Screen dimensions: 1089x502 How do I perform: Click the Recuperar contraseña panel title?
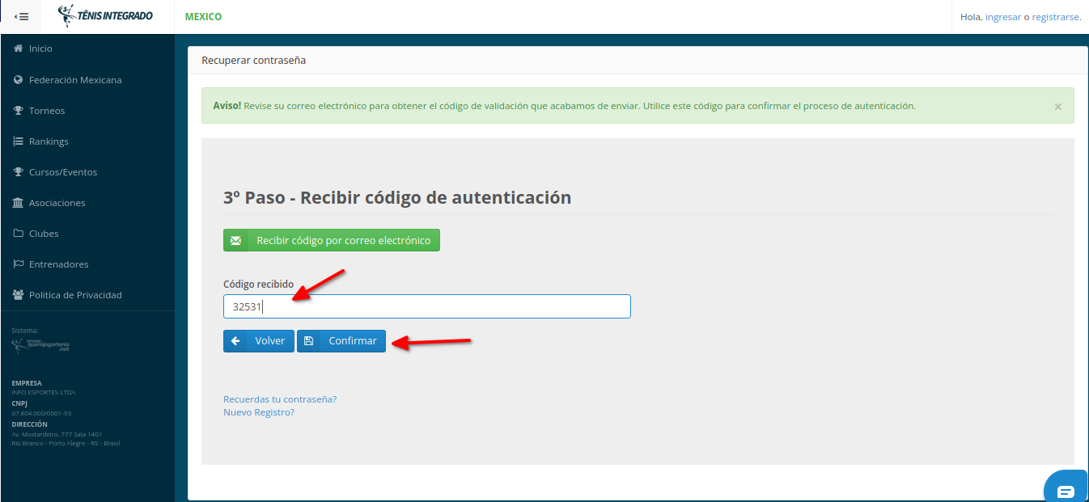[253, 61]
